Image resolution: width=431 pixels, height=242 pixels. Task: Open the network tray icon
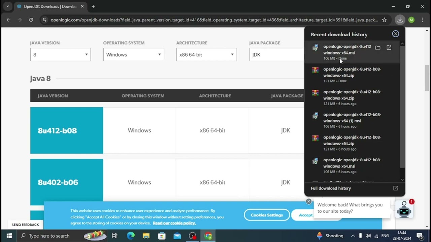[376, 236]
